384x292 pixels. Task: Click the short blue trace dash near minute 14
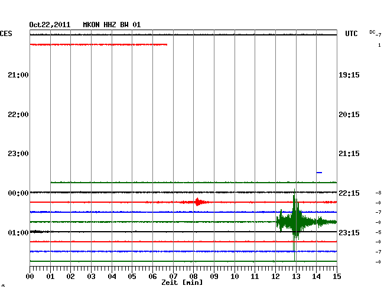(x=319, y=173)
